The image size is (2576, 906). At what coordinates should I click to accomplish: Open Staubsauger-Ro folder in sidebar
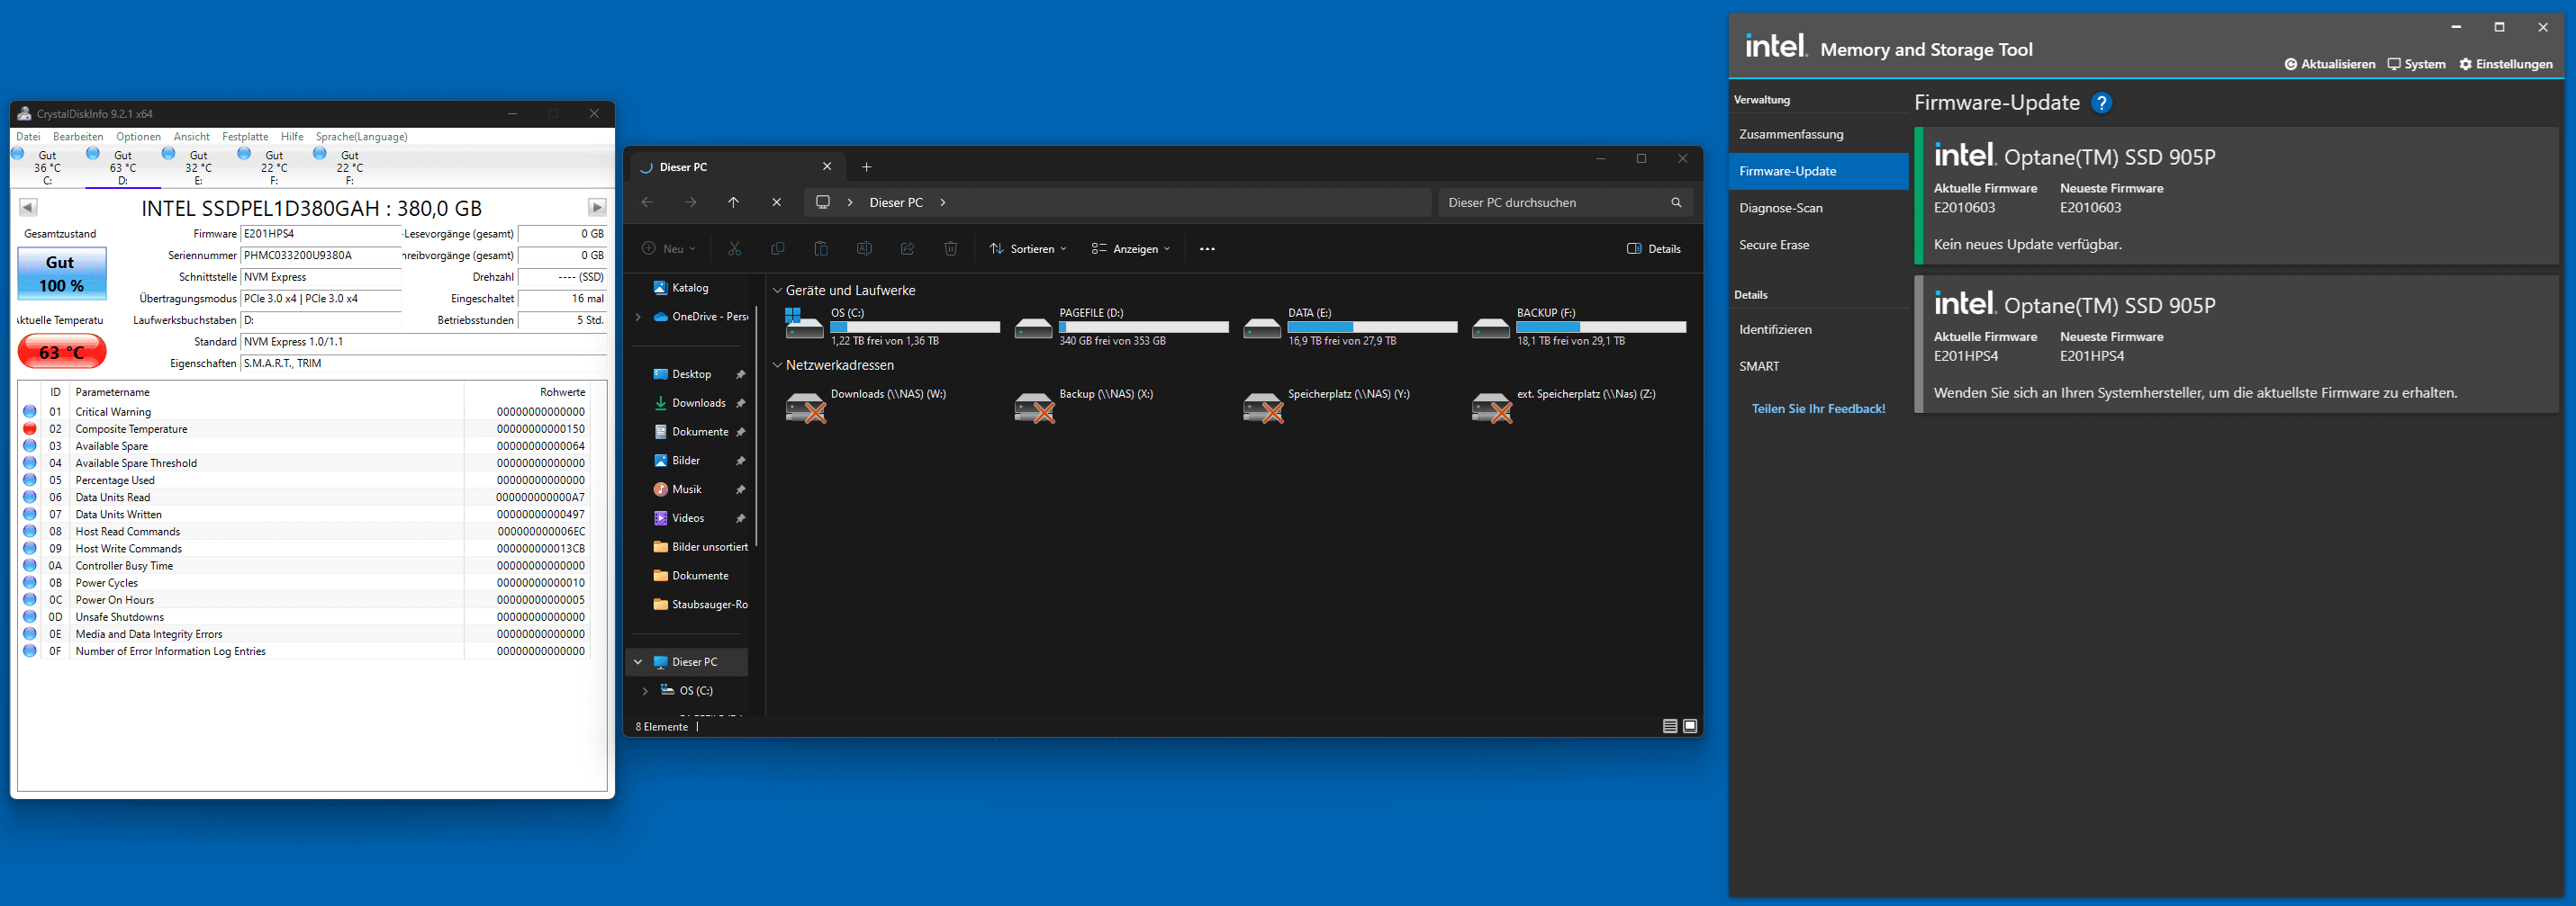[700, 605]
